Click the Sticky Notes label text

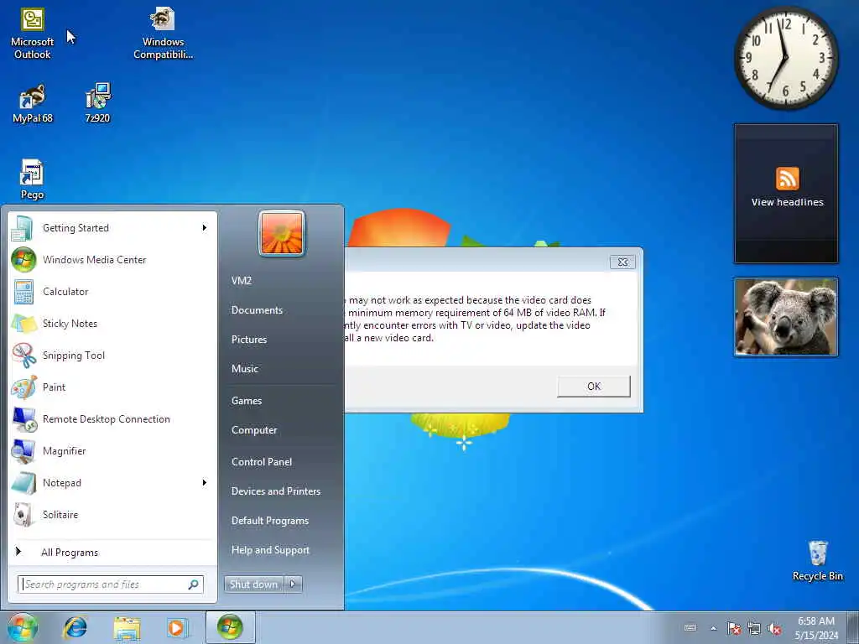pyautogui.click(x=70, y=323)
